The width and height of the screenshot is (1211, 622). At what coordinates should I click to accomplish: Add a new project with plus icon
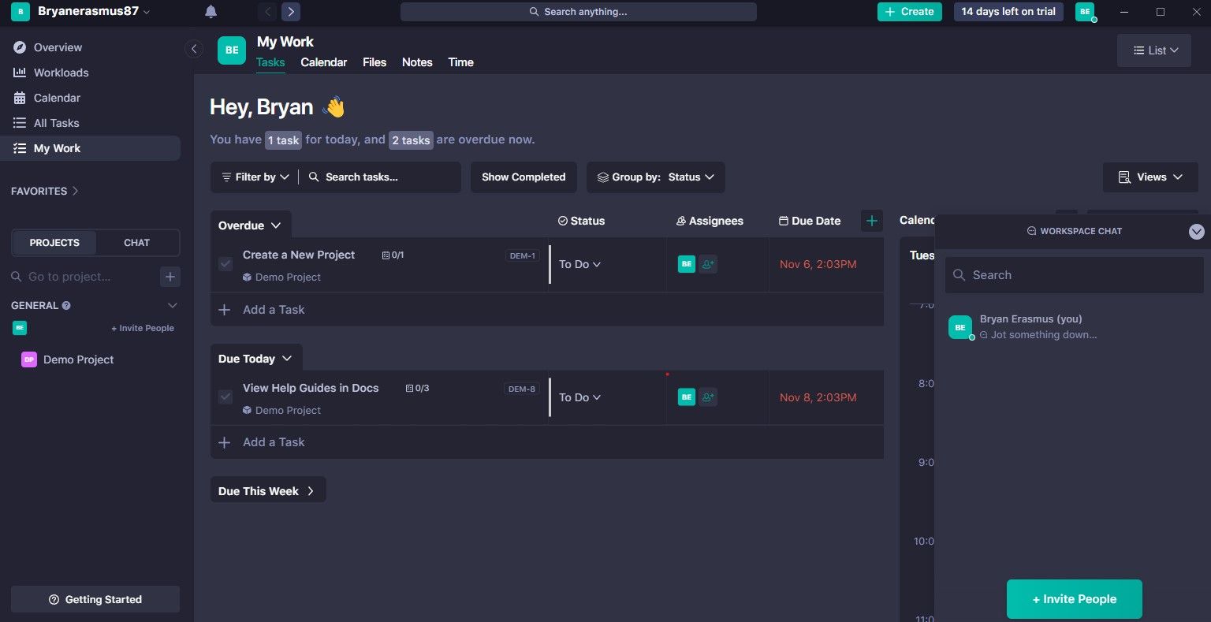[x=170, y=277]
